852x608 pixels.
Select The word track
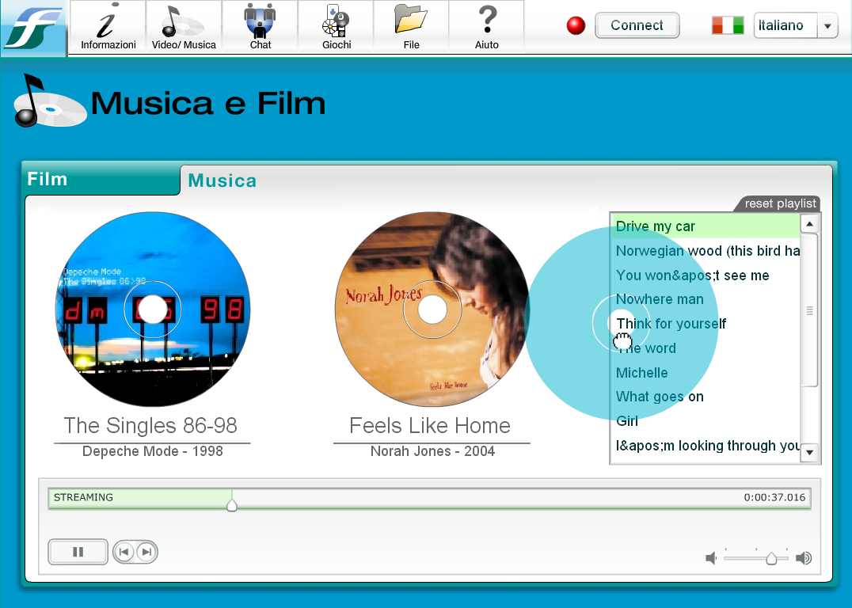click(x=706, y=348)
